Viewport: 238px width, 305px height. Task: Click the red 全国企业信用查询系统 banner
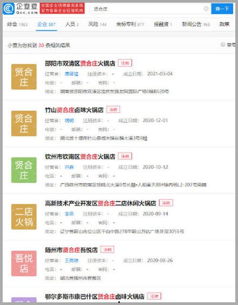point(62,8)
